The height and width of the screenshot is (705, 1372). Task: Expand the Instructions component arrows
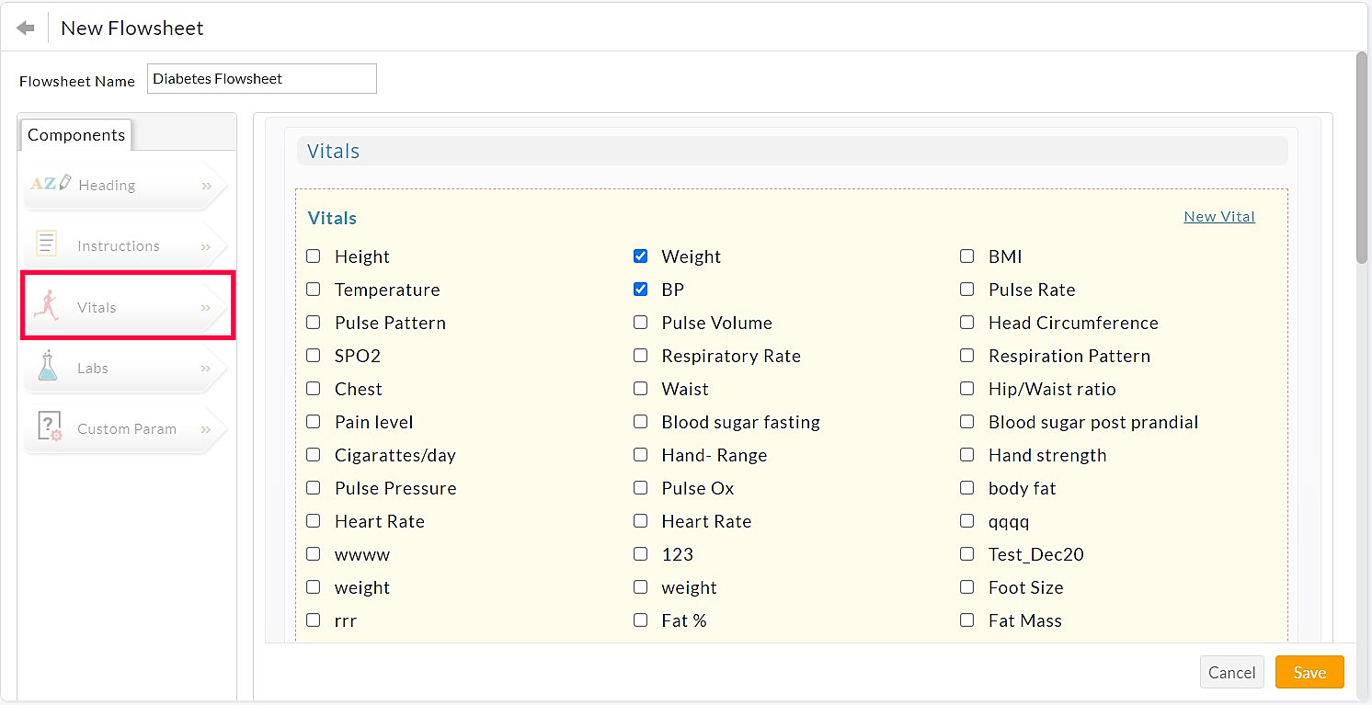coord(206,245)
